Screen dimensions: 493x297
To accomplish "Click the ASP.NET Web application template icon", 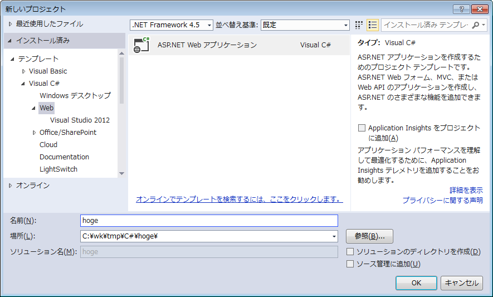I will (142, 45).
